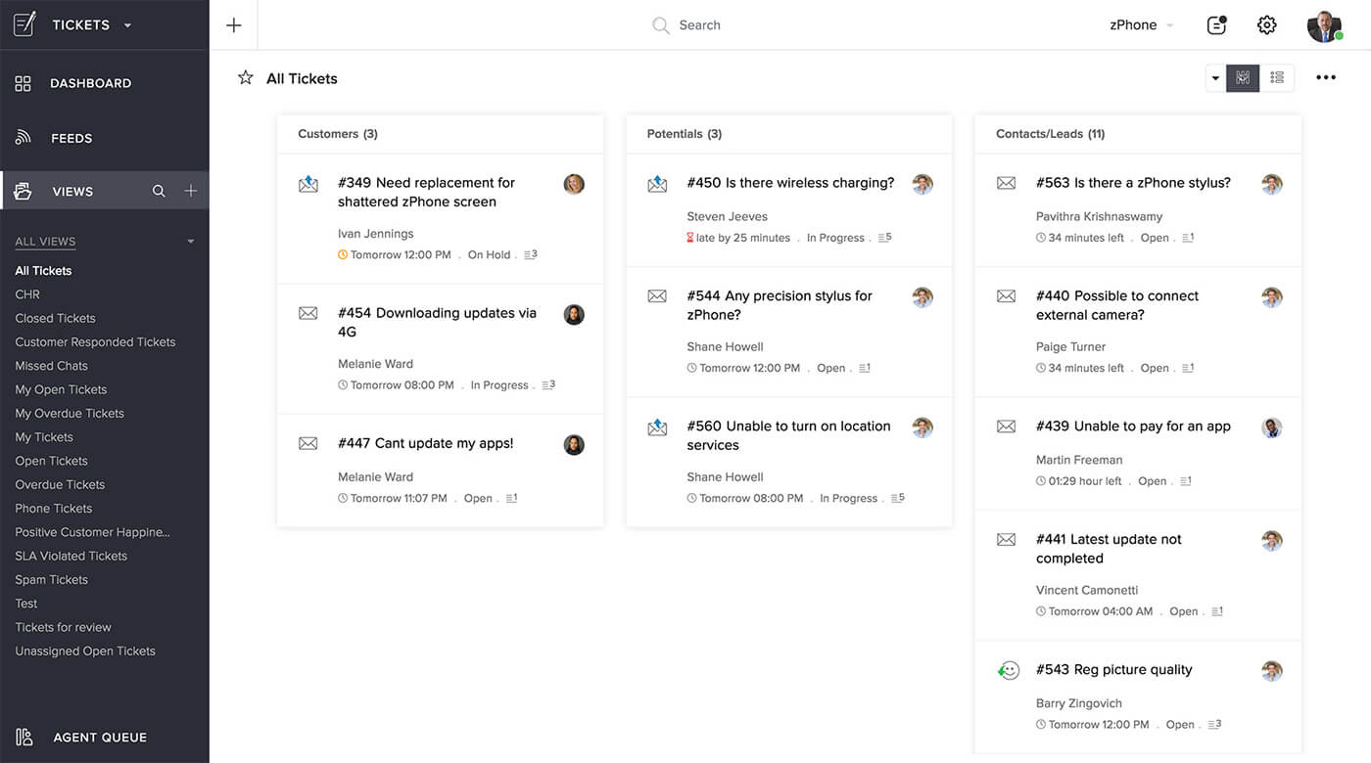Click the assignee avatar on ticket #439

tap(1271, 427)
